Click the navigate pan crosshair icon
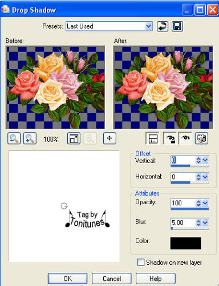 pyautogui.click(x=109, y=138)
